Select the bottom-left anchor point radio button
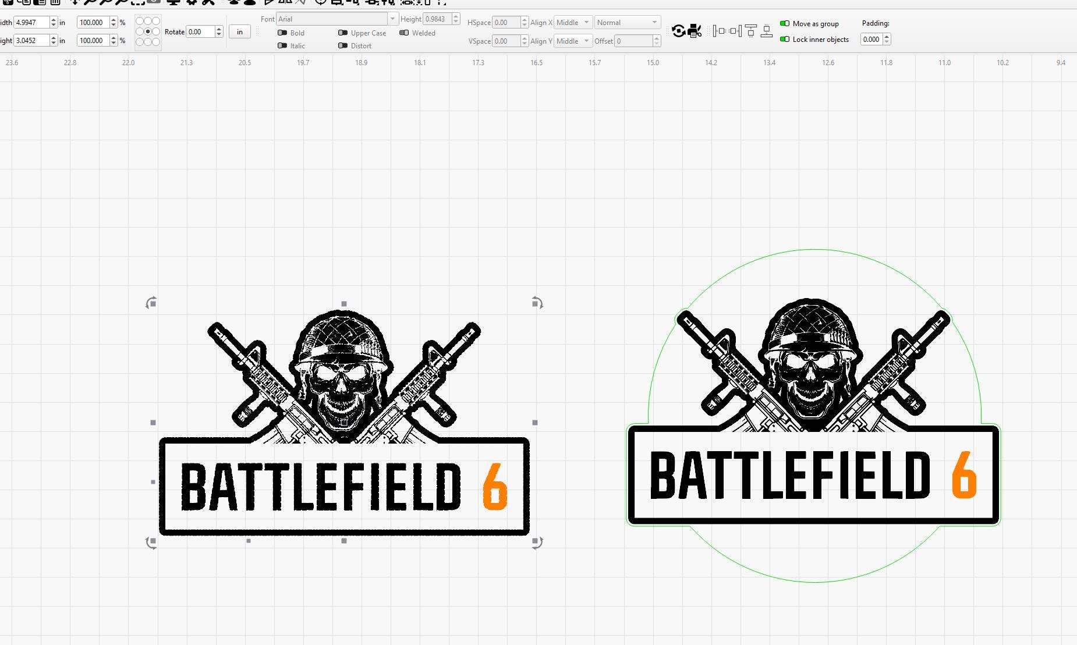1077x645 pixels. coord(140,42)
